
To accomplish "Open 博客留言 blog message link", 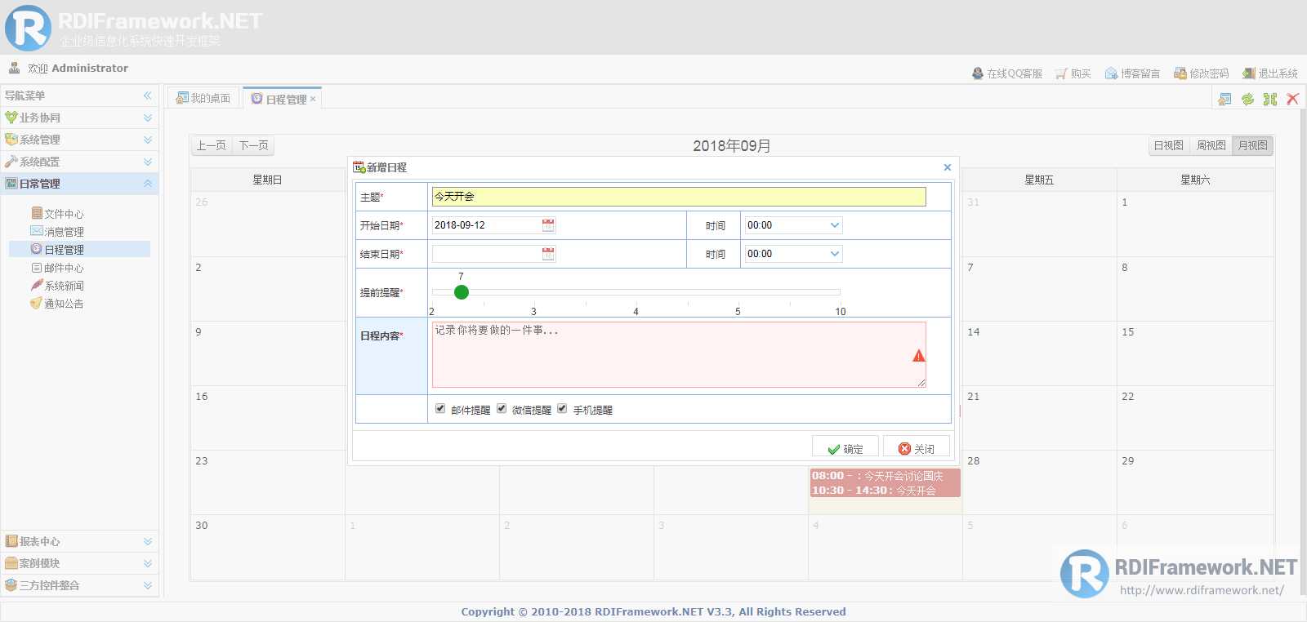I will [1132, 73].
